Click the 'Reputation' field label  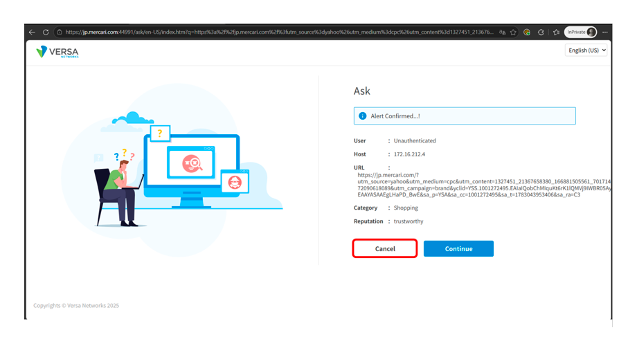368,221
